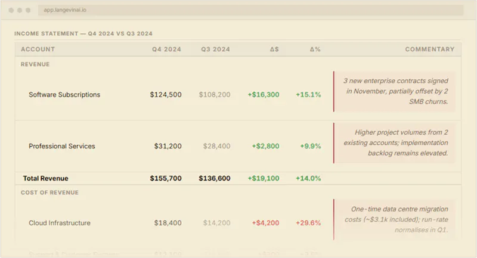The height and width of the screenshot is (258, 477).
Task: Click the $108,200 Q3 value
Action: click(215, 95)
